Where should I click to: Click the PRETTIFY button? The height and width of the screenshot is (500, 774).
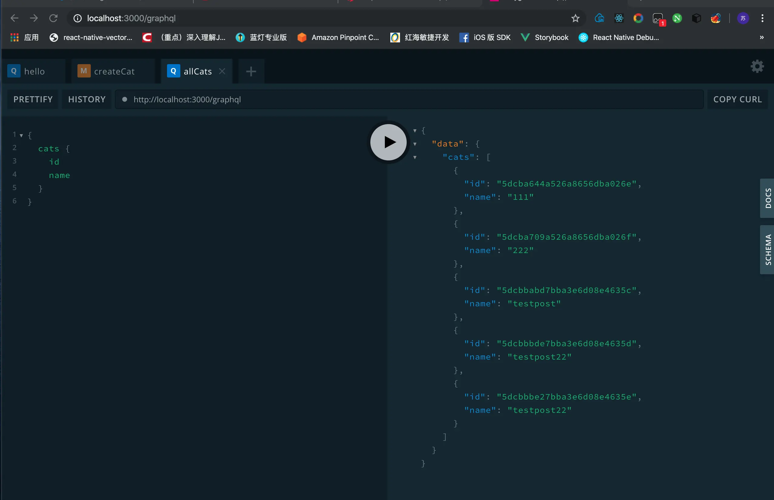33,99
